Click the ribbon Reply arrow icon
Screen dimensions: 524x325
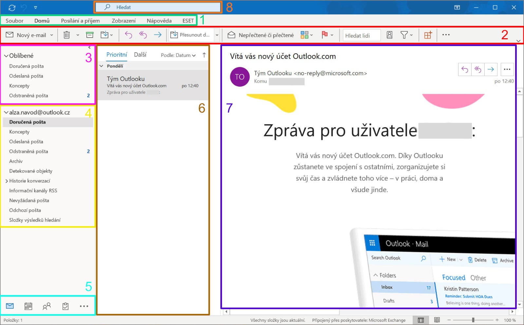pyautogui.click(x=128, y=35)
